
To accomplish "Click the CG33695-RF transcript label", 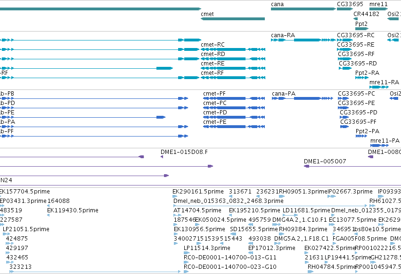I will coord(356,54).
